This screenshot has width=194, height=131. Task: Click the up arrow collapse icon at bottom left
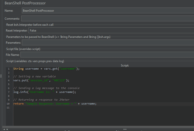4,129
